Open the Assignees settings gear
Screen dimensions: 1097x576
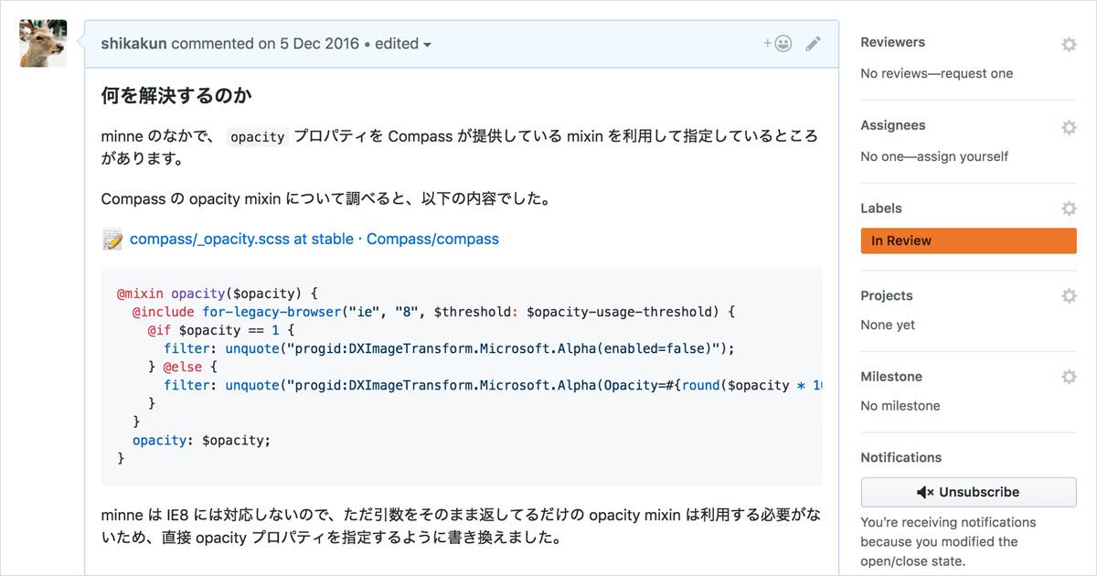[1068, 125]
